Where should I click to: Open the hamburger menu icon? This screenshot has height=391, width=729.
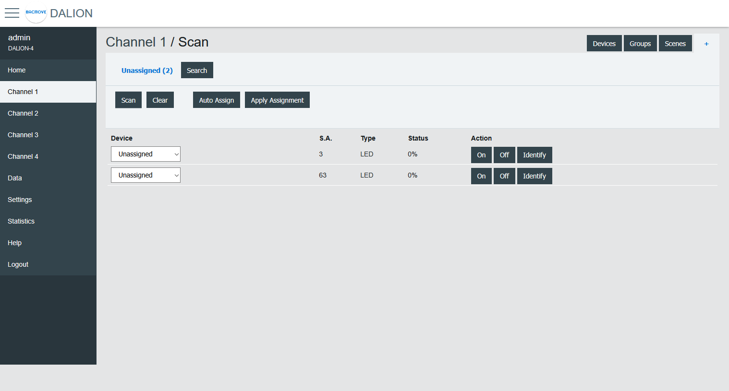[x=12, y=13]
